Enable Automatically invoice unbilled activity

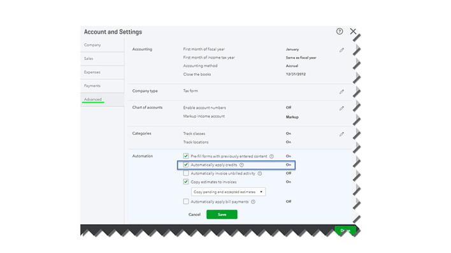tap(186, 173)
